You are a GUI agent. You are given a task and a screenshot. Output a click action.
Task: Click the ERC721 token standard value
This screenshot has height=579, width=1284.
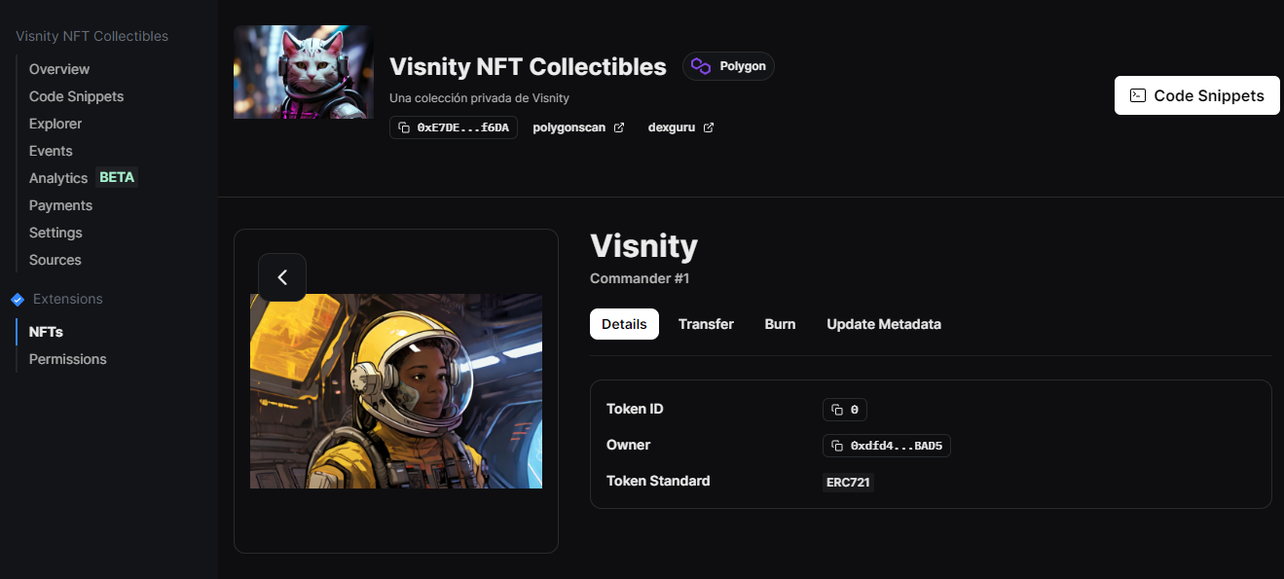click(848, 482)
